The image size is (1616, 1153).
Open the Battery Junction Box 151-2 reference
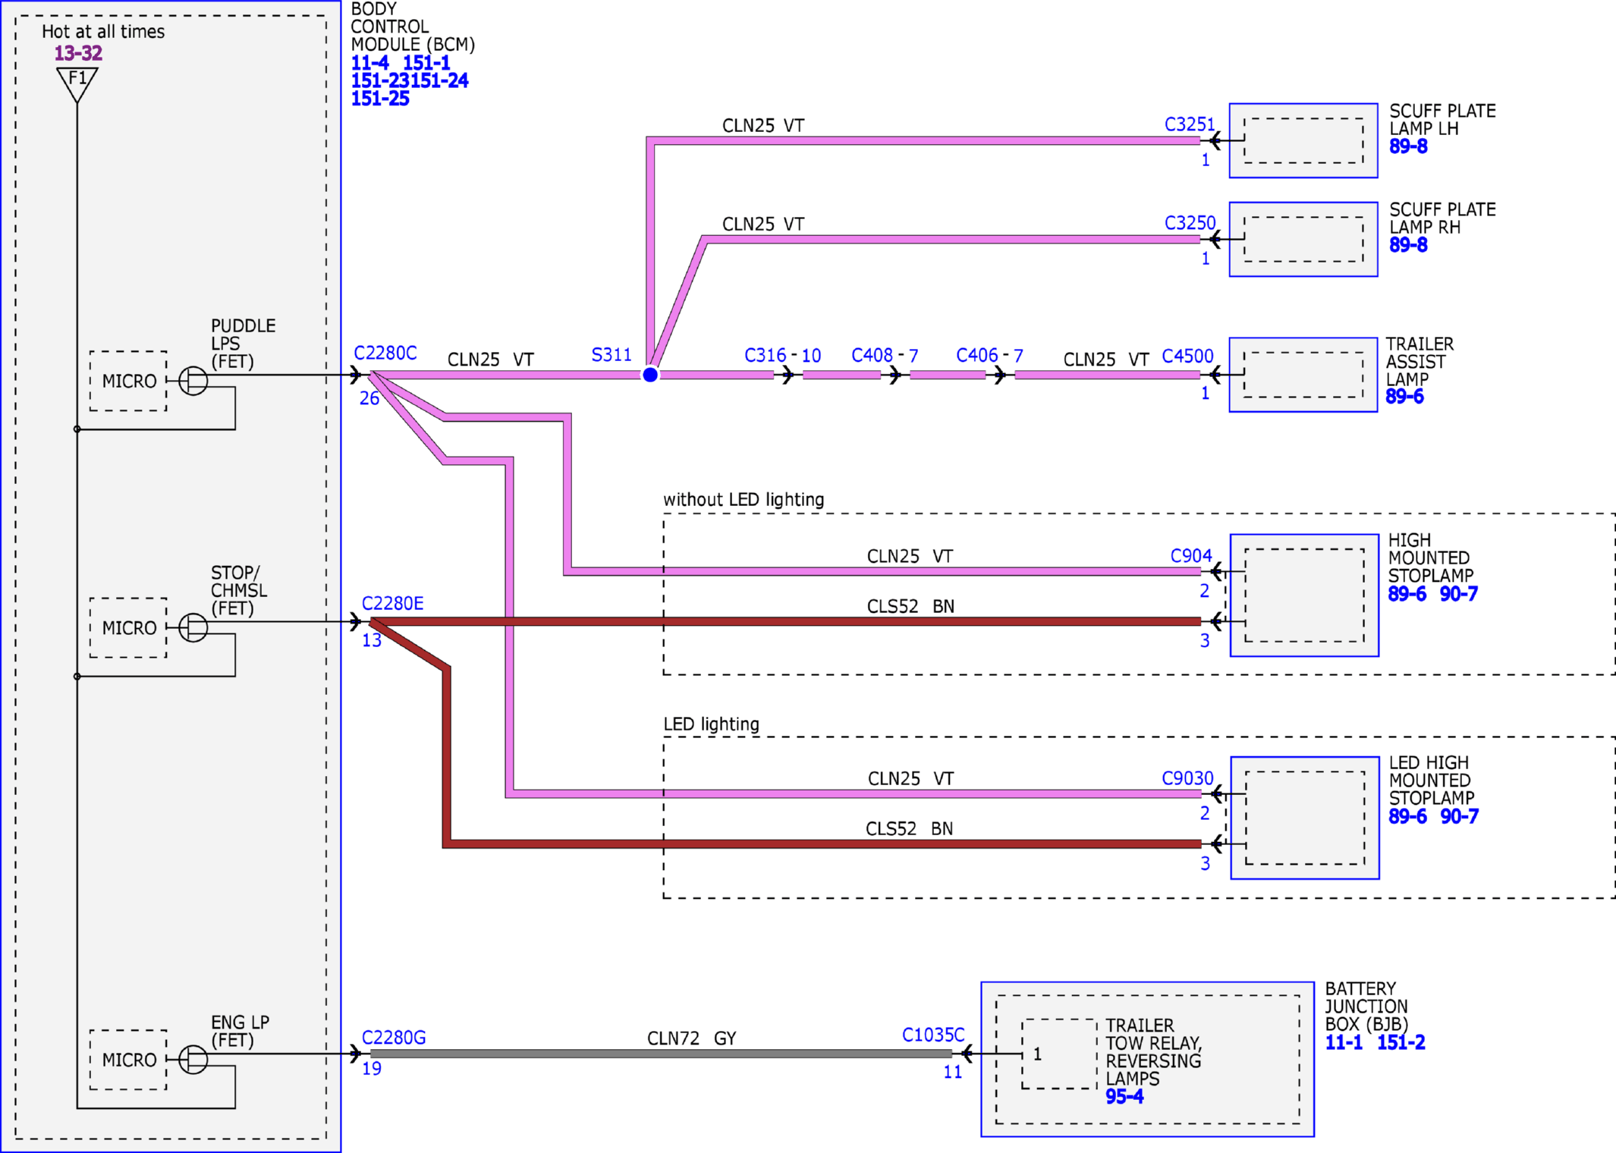coord(1401,1043)
